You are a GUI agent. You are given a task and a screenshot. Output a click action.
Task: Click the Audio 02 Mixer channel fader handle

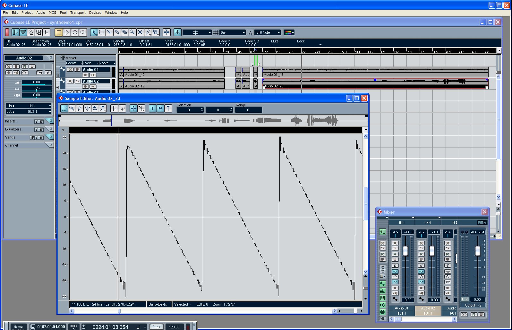click(432, 251)
